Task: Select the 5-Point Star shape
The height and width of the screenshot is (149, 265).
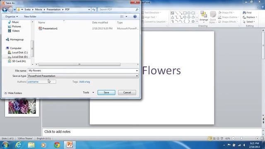Action: click(193, 22)
